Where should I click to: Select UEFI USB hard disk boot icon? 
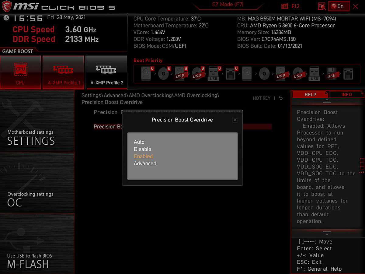click(x=181, y=74)
